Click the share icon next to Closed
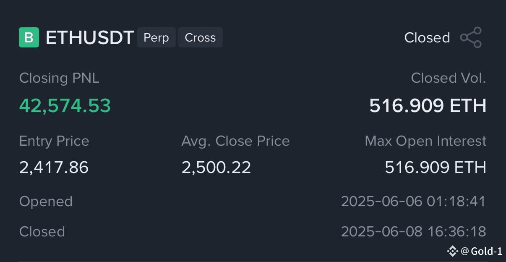Screen dimensions: 506x262 click(471, 37)
